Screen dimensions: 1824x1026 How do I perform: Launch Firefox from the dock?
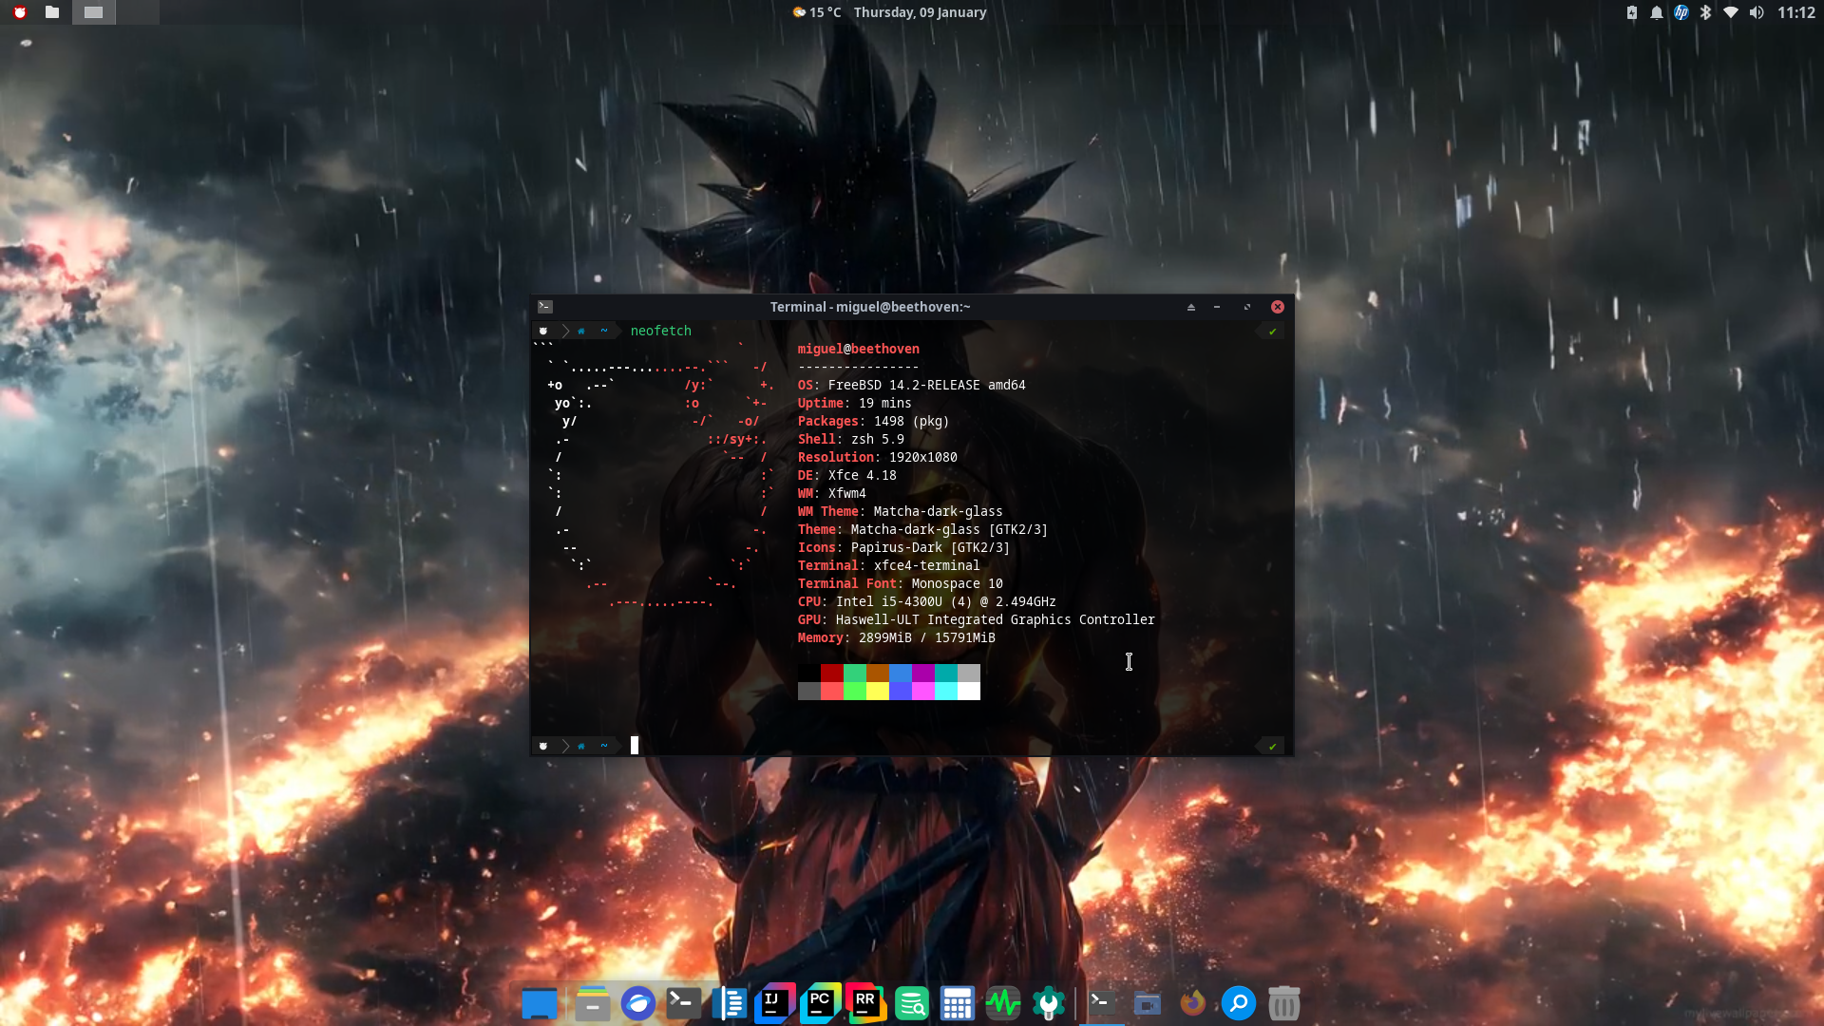1192,1003
